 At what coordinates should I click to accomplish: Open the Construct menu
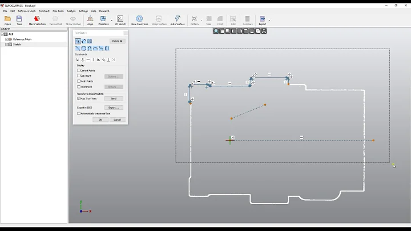coord(44,11)
